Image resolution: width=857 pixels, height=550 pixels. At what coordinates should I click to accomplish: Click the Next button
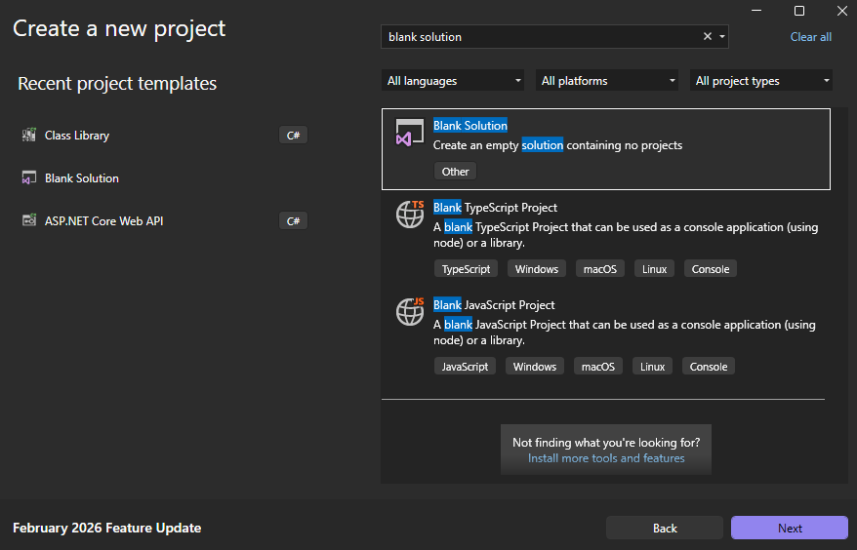[x=789, y=528]
